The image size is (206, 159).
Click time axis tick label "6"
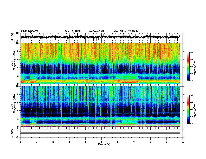pos(118,142)
